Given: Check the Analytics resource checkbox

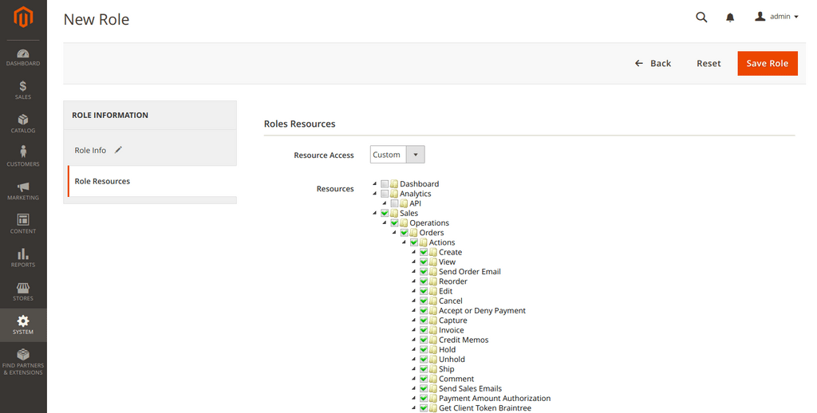Looking at the screenshot, I should coord(385,194).
